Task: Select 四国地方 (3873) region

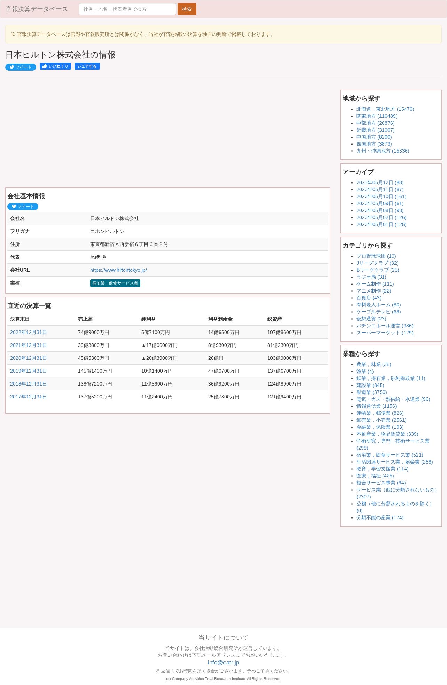Action: [374, 144]
